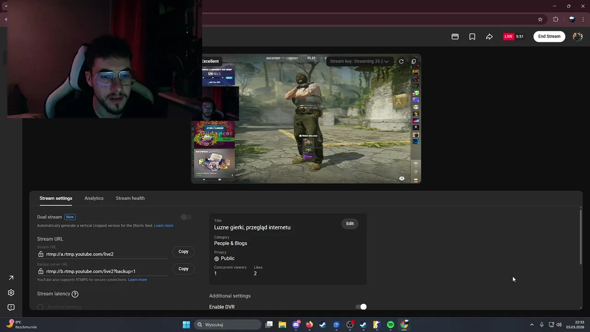Screen dimensions: 590x332
Task: Open the Chrome profile avatar icon
Action: click(x=572, y=19)
